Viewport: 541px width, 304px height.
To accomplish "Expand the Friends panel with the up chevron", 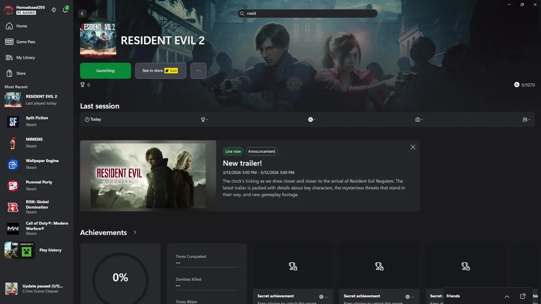I will pos(507,296).
